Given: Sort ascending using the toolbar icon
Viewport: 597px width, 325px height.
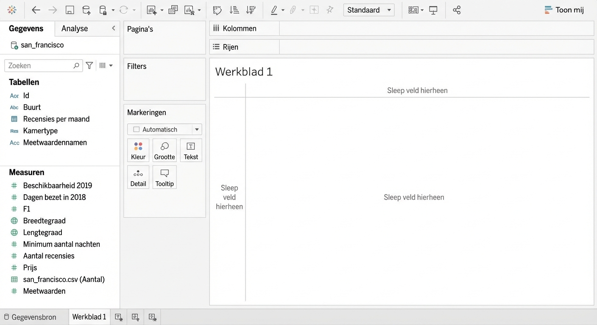Looking at the screenshot, I should [234, 10].
